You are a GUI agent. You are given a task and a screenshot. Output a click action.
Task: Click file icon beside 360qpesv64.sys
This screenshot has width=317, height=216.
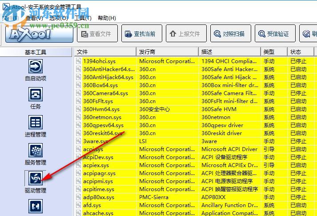point(79,125)
